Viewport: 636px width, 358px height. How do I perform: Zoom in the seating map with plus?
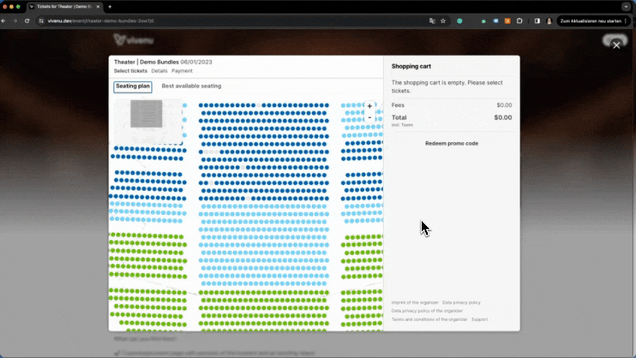(x=370, y=107)
